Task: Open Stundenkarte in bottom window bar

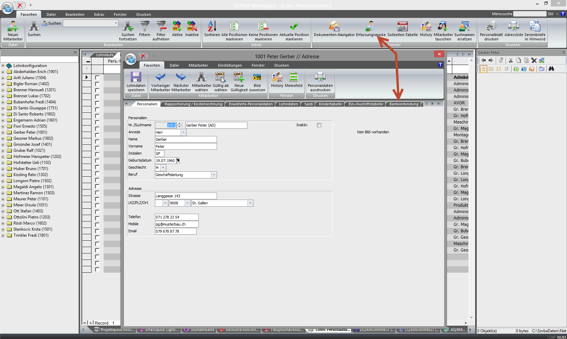Action: point(199,330)
